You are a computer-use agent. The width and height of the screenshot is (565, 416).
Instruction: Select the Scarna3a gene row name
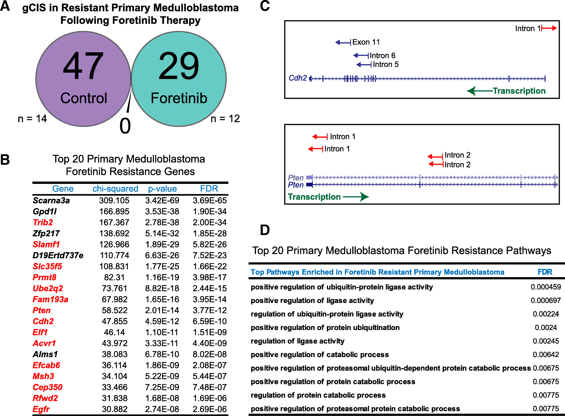tap(51, 200)
